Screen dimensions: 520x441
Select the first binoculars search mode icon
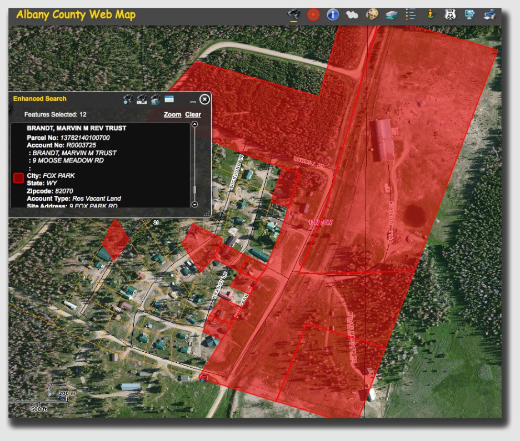tap(128, 99)
